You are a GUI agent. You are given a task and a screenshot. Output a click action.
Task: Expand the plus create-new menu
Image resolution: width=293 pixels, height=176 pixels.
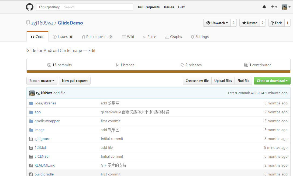coord(274,7)
